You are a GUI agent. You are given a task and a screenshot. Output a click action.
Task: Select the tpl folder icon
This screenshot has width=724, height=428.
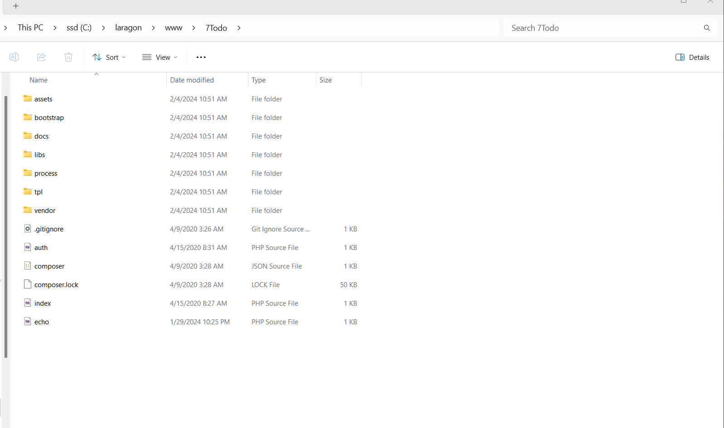[x=28, y=191]
